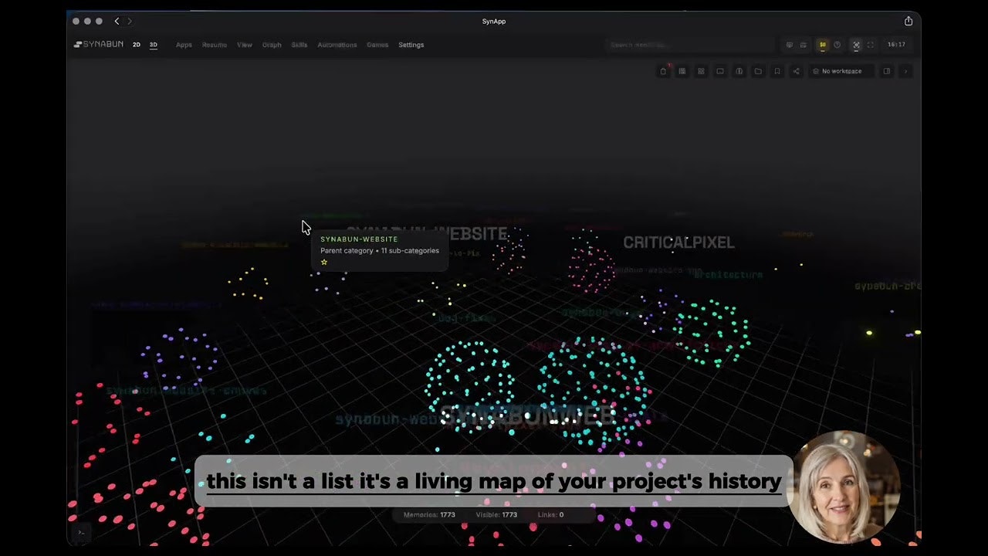Open the Automations menu
The height and width of the screenshot is (556, 988).
(x=337, y=45)
